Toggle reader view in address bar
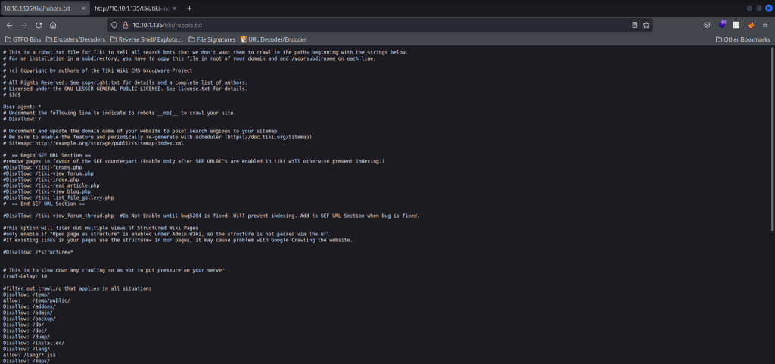This screenshot has width=775, height=364. [x=634, y=24]
